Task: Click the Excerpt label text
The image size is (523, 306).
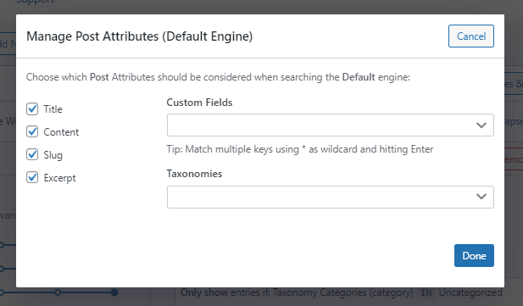Action: [59, 178]
